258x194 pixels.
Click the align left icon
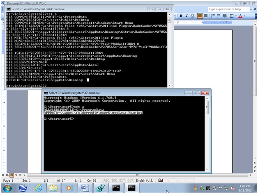(200, 16)
